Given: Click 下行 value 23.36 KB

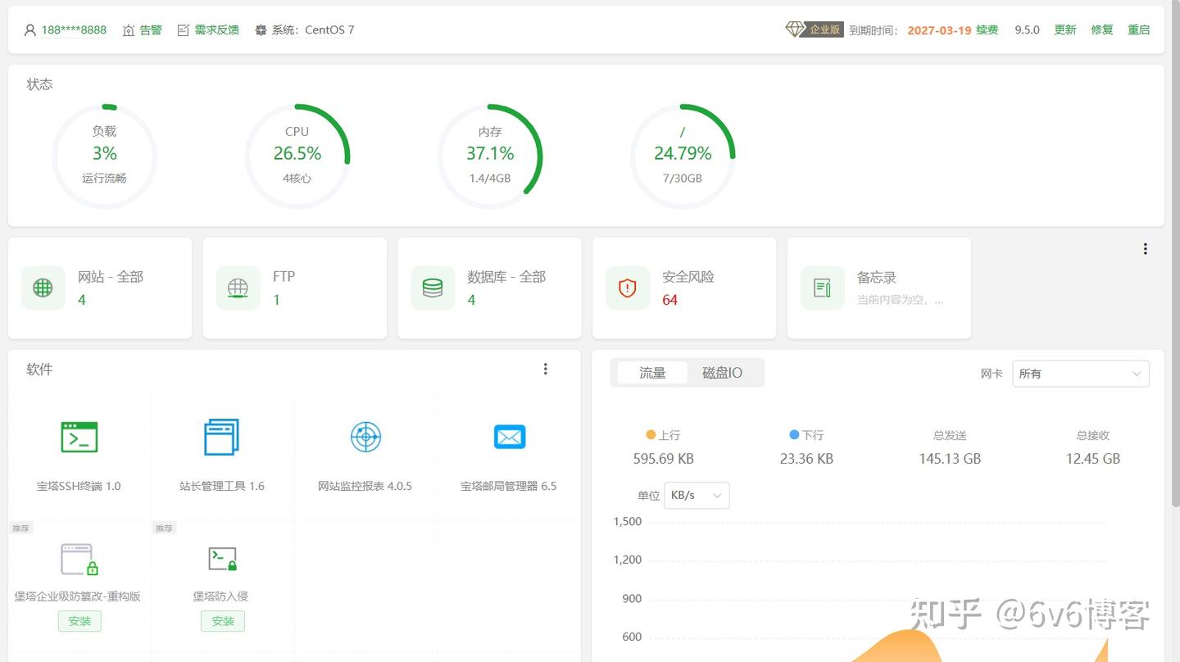Looking at the screenshot, I should [x=806, y=459].
